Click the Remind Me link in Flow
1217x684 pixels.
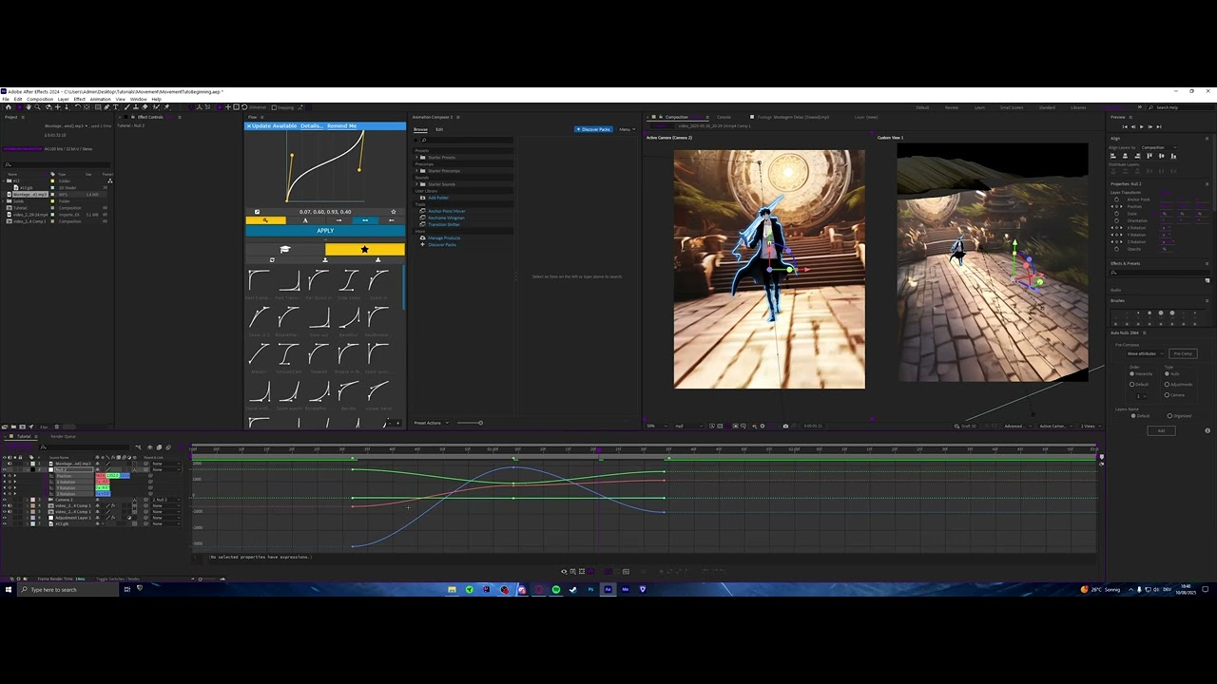[342, 126]
